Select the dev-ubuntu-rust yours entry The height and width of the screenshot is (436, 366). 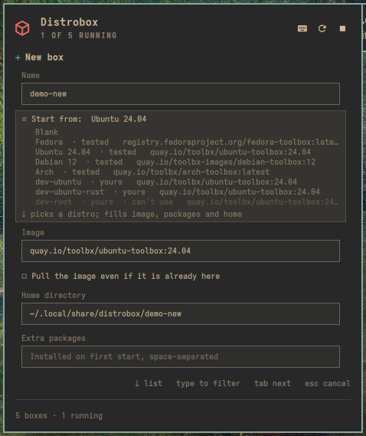click(x=178, y=192)
